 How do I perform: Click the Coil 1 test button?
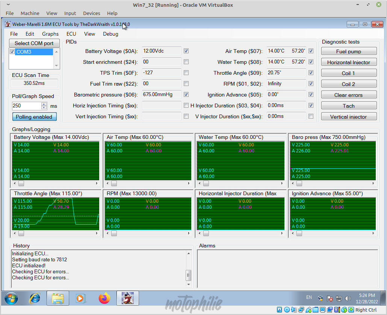349,73
